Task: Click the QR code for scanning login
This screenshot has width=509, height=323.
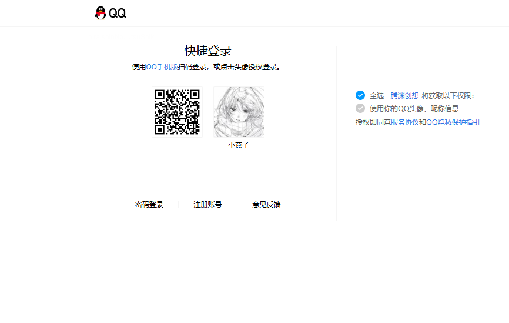Action: click(178, 112)
